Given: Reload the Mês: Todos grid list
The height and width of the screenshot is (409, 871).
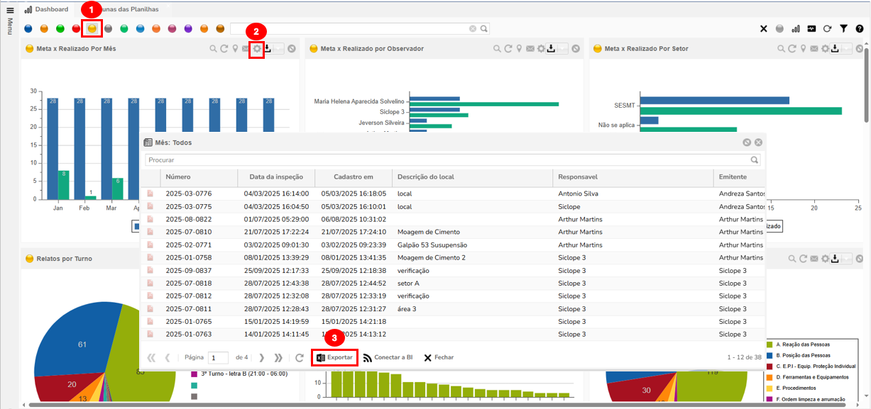Looking at the screenshot, I should pos(300,358).
